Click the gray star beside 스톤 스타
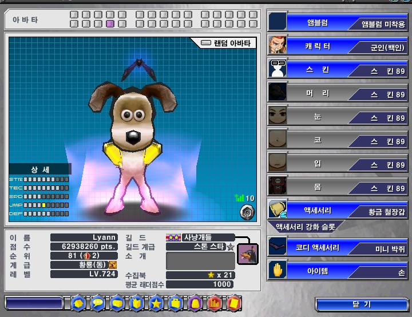Image resolution: width=412 pixels, height=317 pixels. click(x=230, y=247)
